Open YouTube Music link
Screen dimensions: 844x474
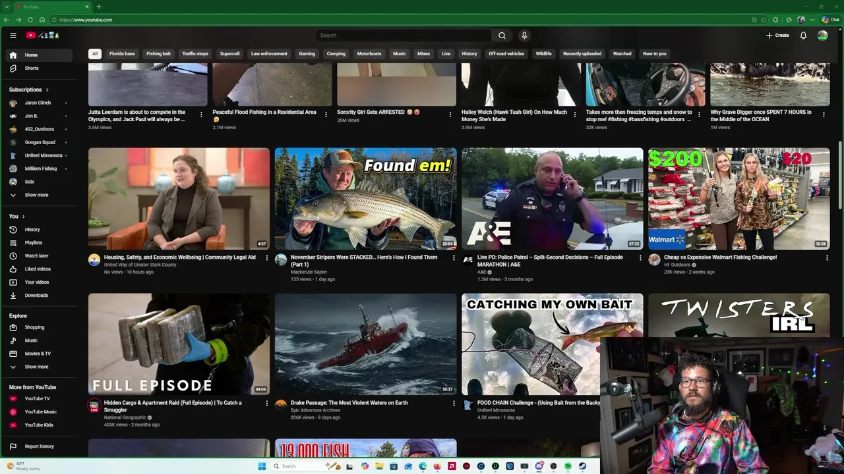point(40,412)
